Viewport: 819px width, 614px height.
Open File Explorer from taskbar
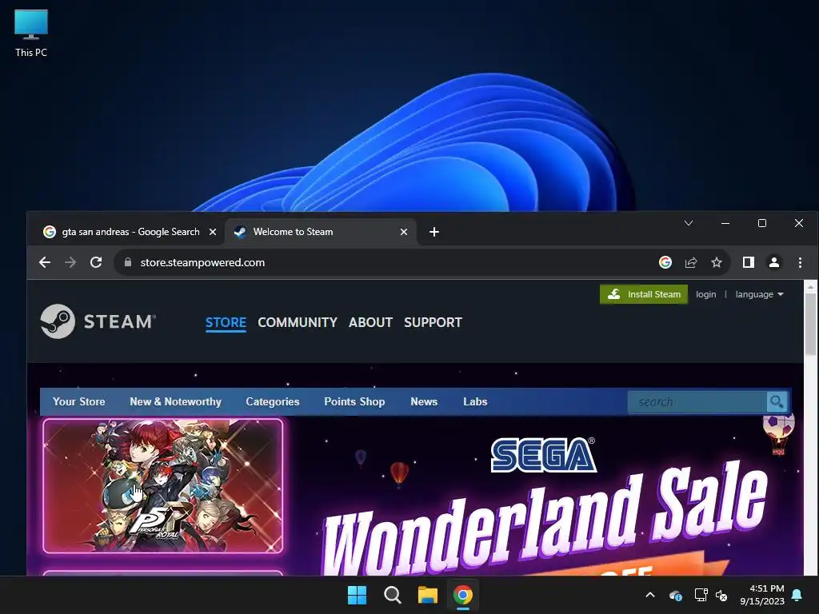[x=427, y=595]
